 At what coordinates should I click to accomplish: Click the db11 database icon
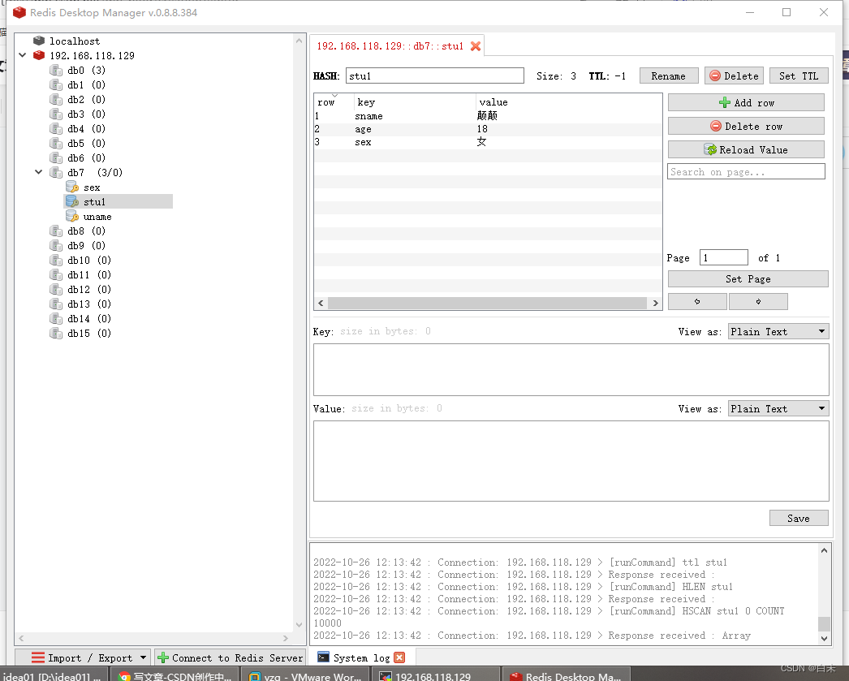coord(56,274)
